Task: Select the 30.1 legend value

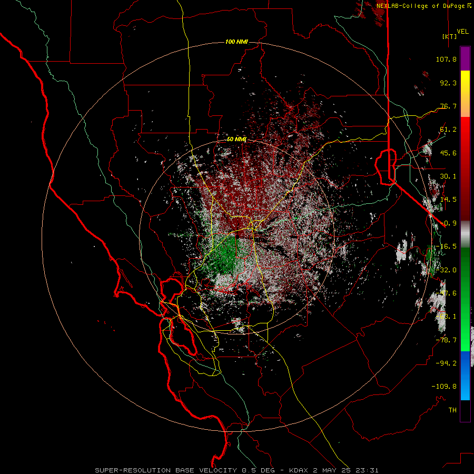Action: tap(448, 176)
